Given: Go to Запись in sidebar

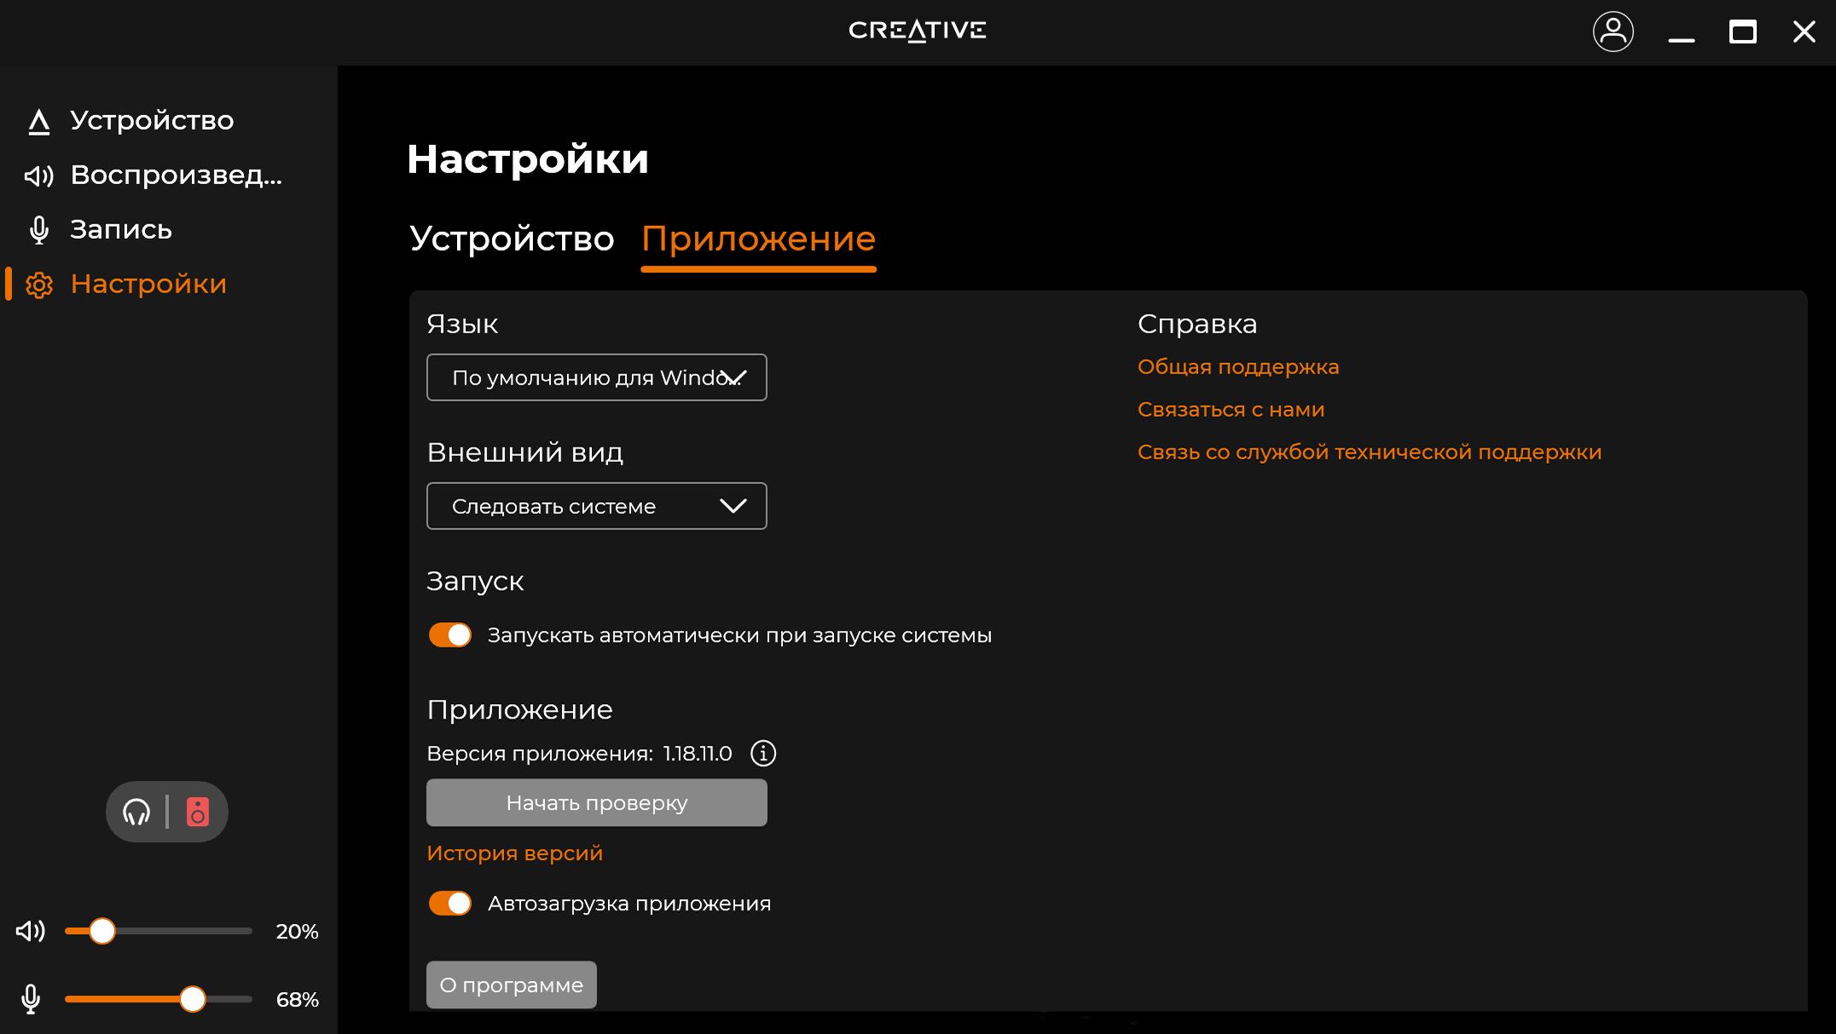Looking at the screenshot, I should 121,229.
